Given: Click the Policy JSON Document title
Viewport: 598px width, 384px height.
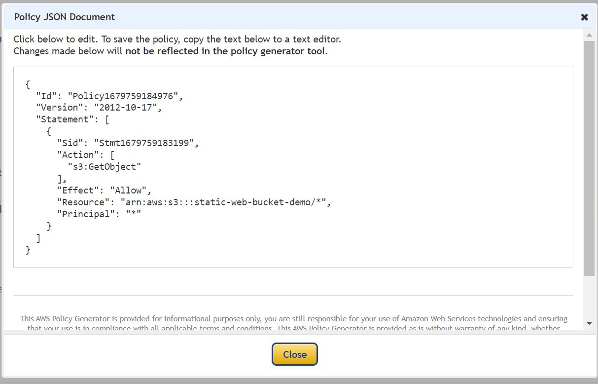Looking at the screenshot, I should pyautogui.click(x=64, y=17).
